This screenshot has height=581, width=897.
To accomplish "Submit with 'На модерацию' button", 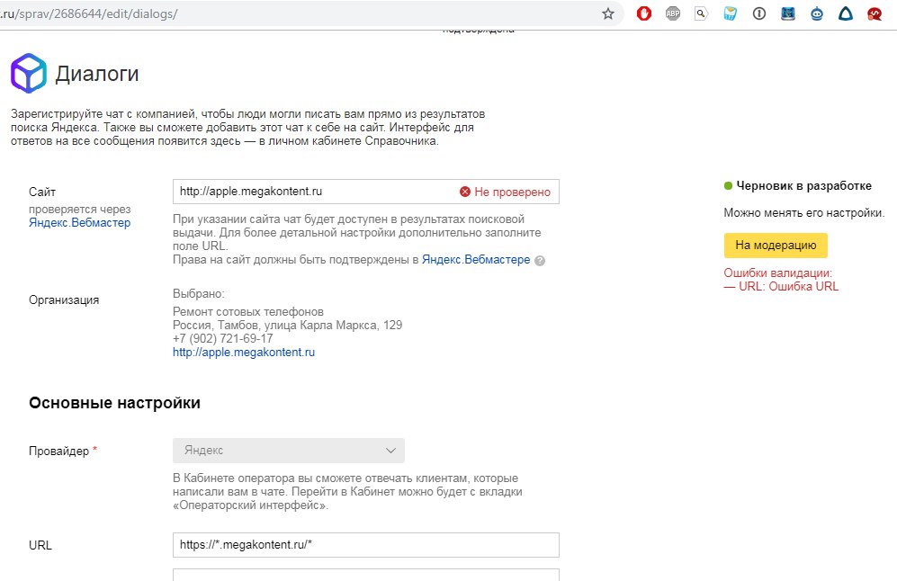I will tap(776, 246).
